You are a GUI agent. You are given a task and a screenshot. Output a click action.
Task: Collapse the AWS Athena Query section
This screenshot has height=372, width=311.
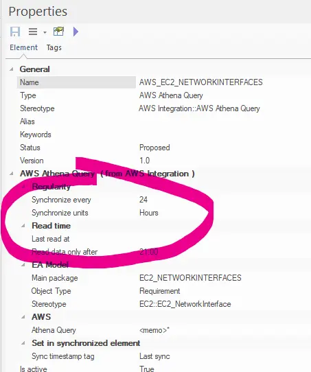[x=12, y=174]
